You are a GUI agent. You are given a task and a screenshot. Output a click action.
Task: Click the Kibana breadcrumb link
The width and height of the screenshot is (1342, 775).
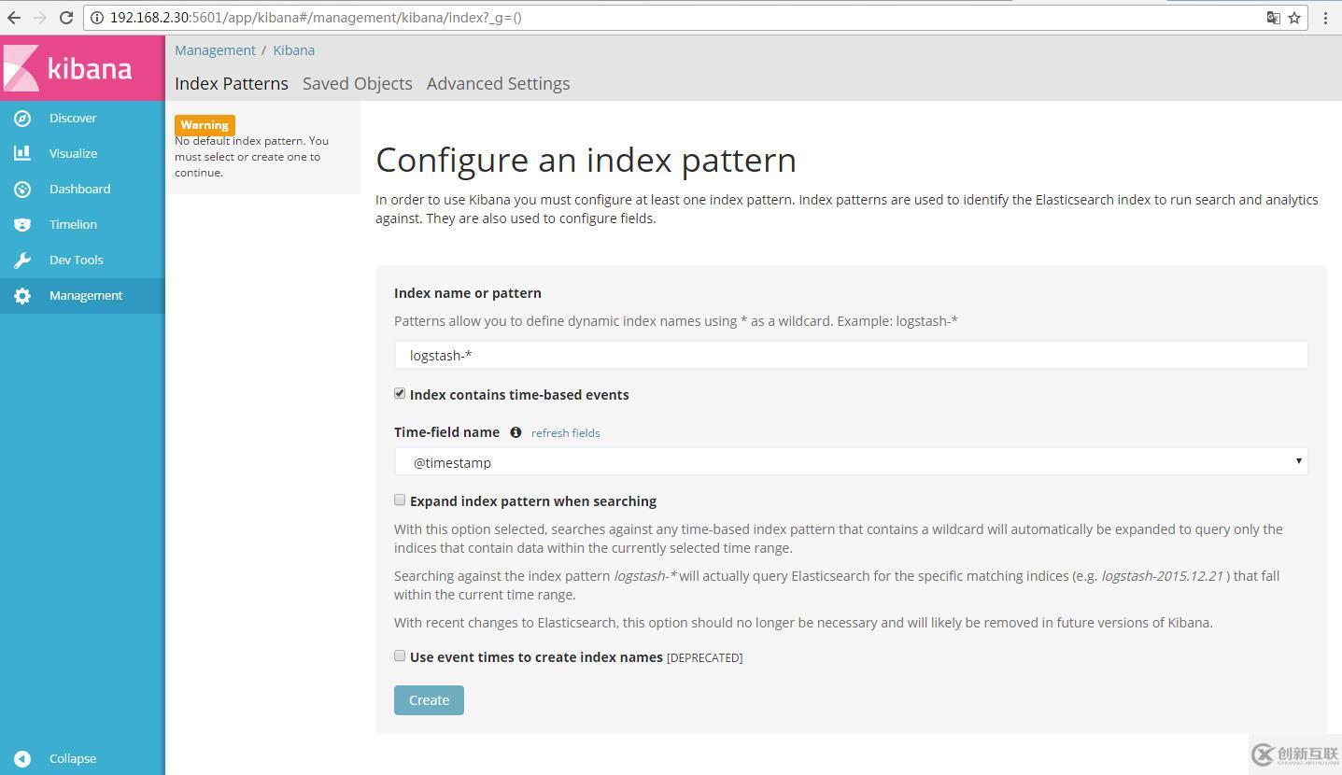(293, 50)
